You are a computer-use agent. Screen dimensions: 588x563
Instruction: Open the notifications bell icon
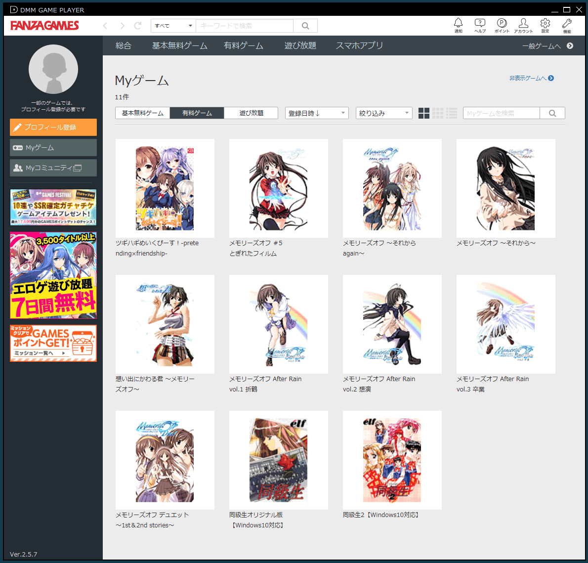coord(458,26)
